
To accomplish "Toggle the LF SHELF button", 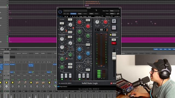I will coord(88,70).
